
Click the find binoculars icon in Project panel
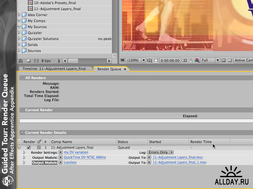pyautogui.click(x=21, y=61)
